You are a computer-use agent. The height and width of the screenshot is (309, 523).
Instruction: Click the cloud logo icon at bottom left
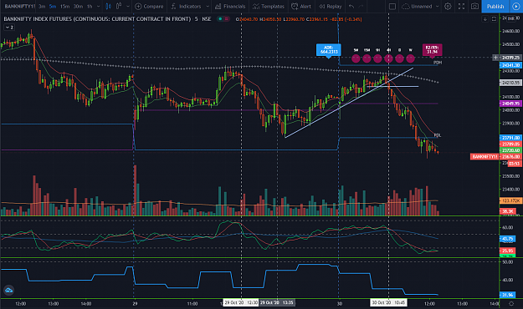click(8, 291)
